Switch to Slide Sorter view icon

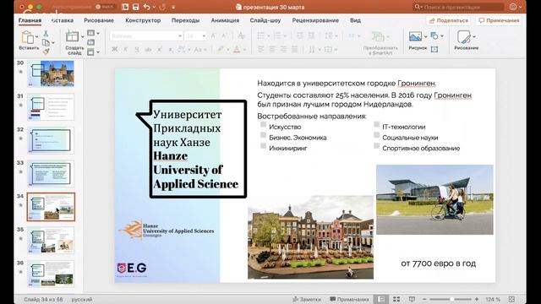pos(396,299)
